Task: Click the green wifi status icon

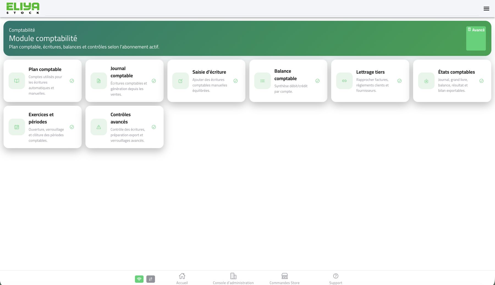Action: (139, 279)
